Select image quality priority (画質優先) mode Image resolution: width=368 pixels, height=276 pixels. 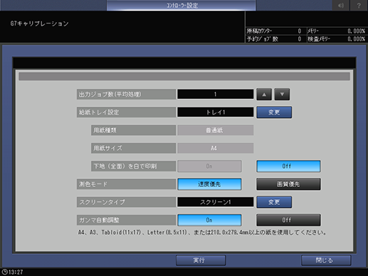(x=288, y=184)
